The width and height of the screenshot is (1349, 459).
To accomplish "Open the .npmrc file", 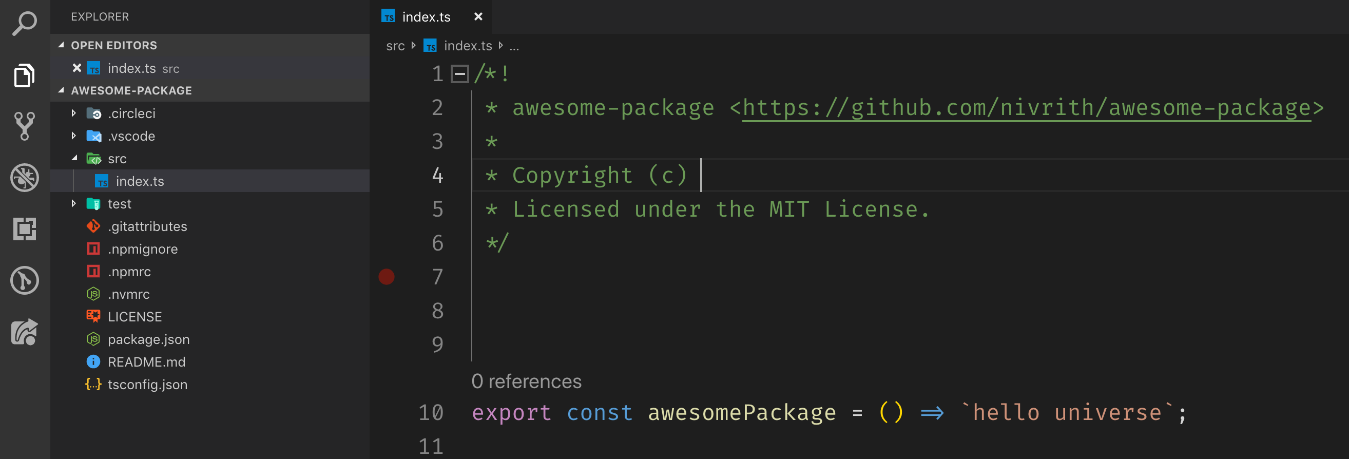I will (x=210, y=271).
